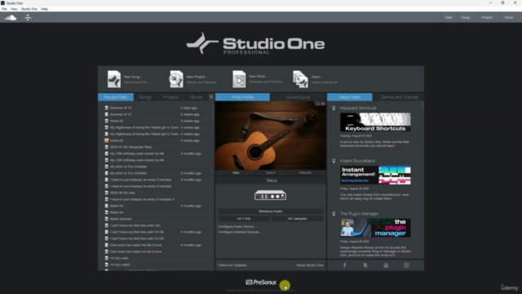Click the New Project disc icon

[176, 79]
